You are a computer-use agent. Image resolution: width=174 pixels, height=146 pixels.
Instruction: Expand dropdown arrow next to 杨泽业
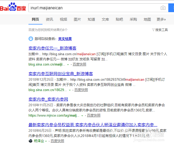[x=46, y=141]
